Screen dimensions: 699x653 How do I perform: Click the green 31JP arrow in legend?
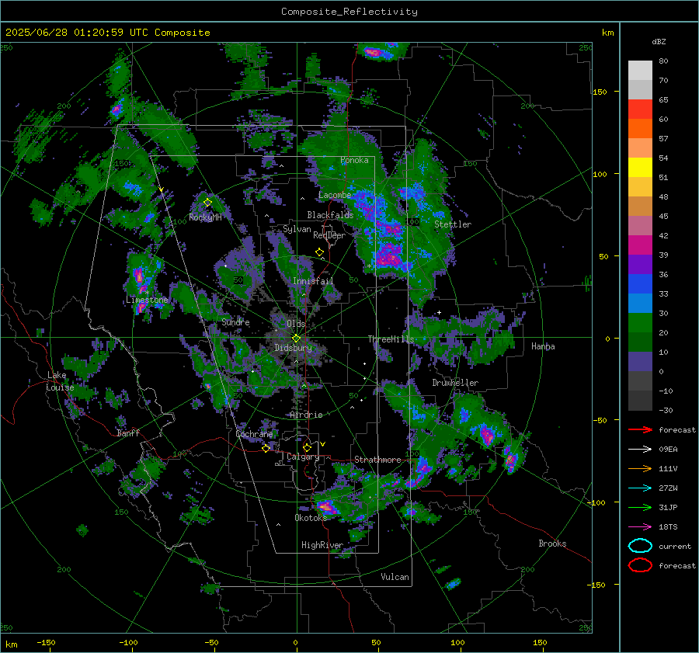click(x=640, y=507)
